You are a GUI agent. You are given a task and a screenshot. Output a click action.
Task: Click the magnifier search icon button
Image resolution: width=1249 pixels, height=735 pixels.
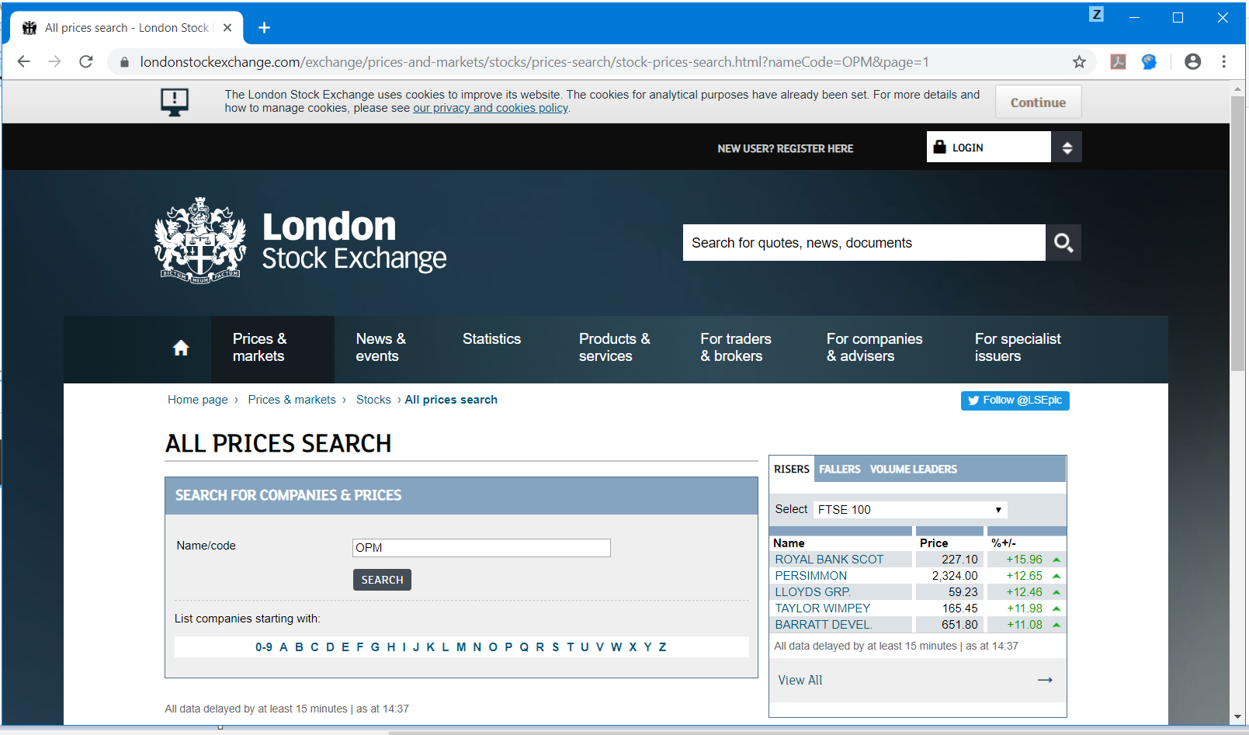tap(1063, 243)
